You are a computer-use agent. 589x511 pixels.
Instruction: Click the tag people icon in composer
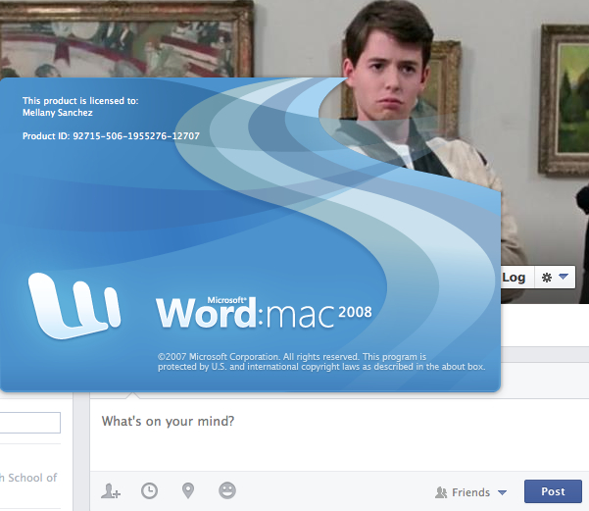pos(111,491)
